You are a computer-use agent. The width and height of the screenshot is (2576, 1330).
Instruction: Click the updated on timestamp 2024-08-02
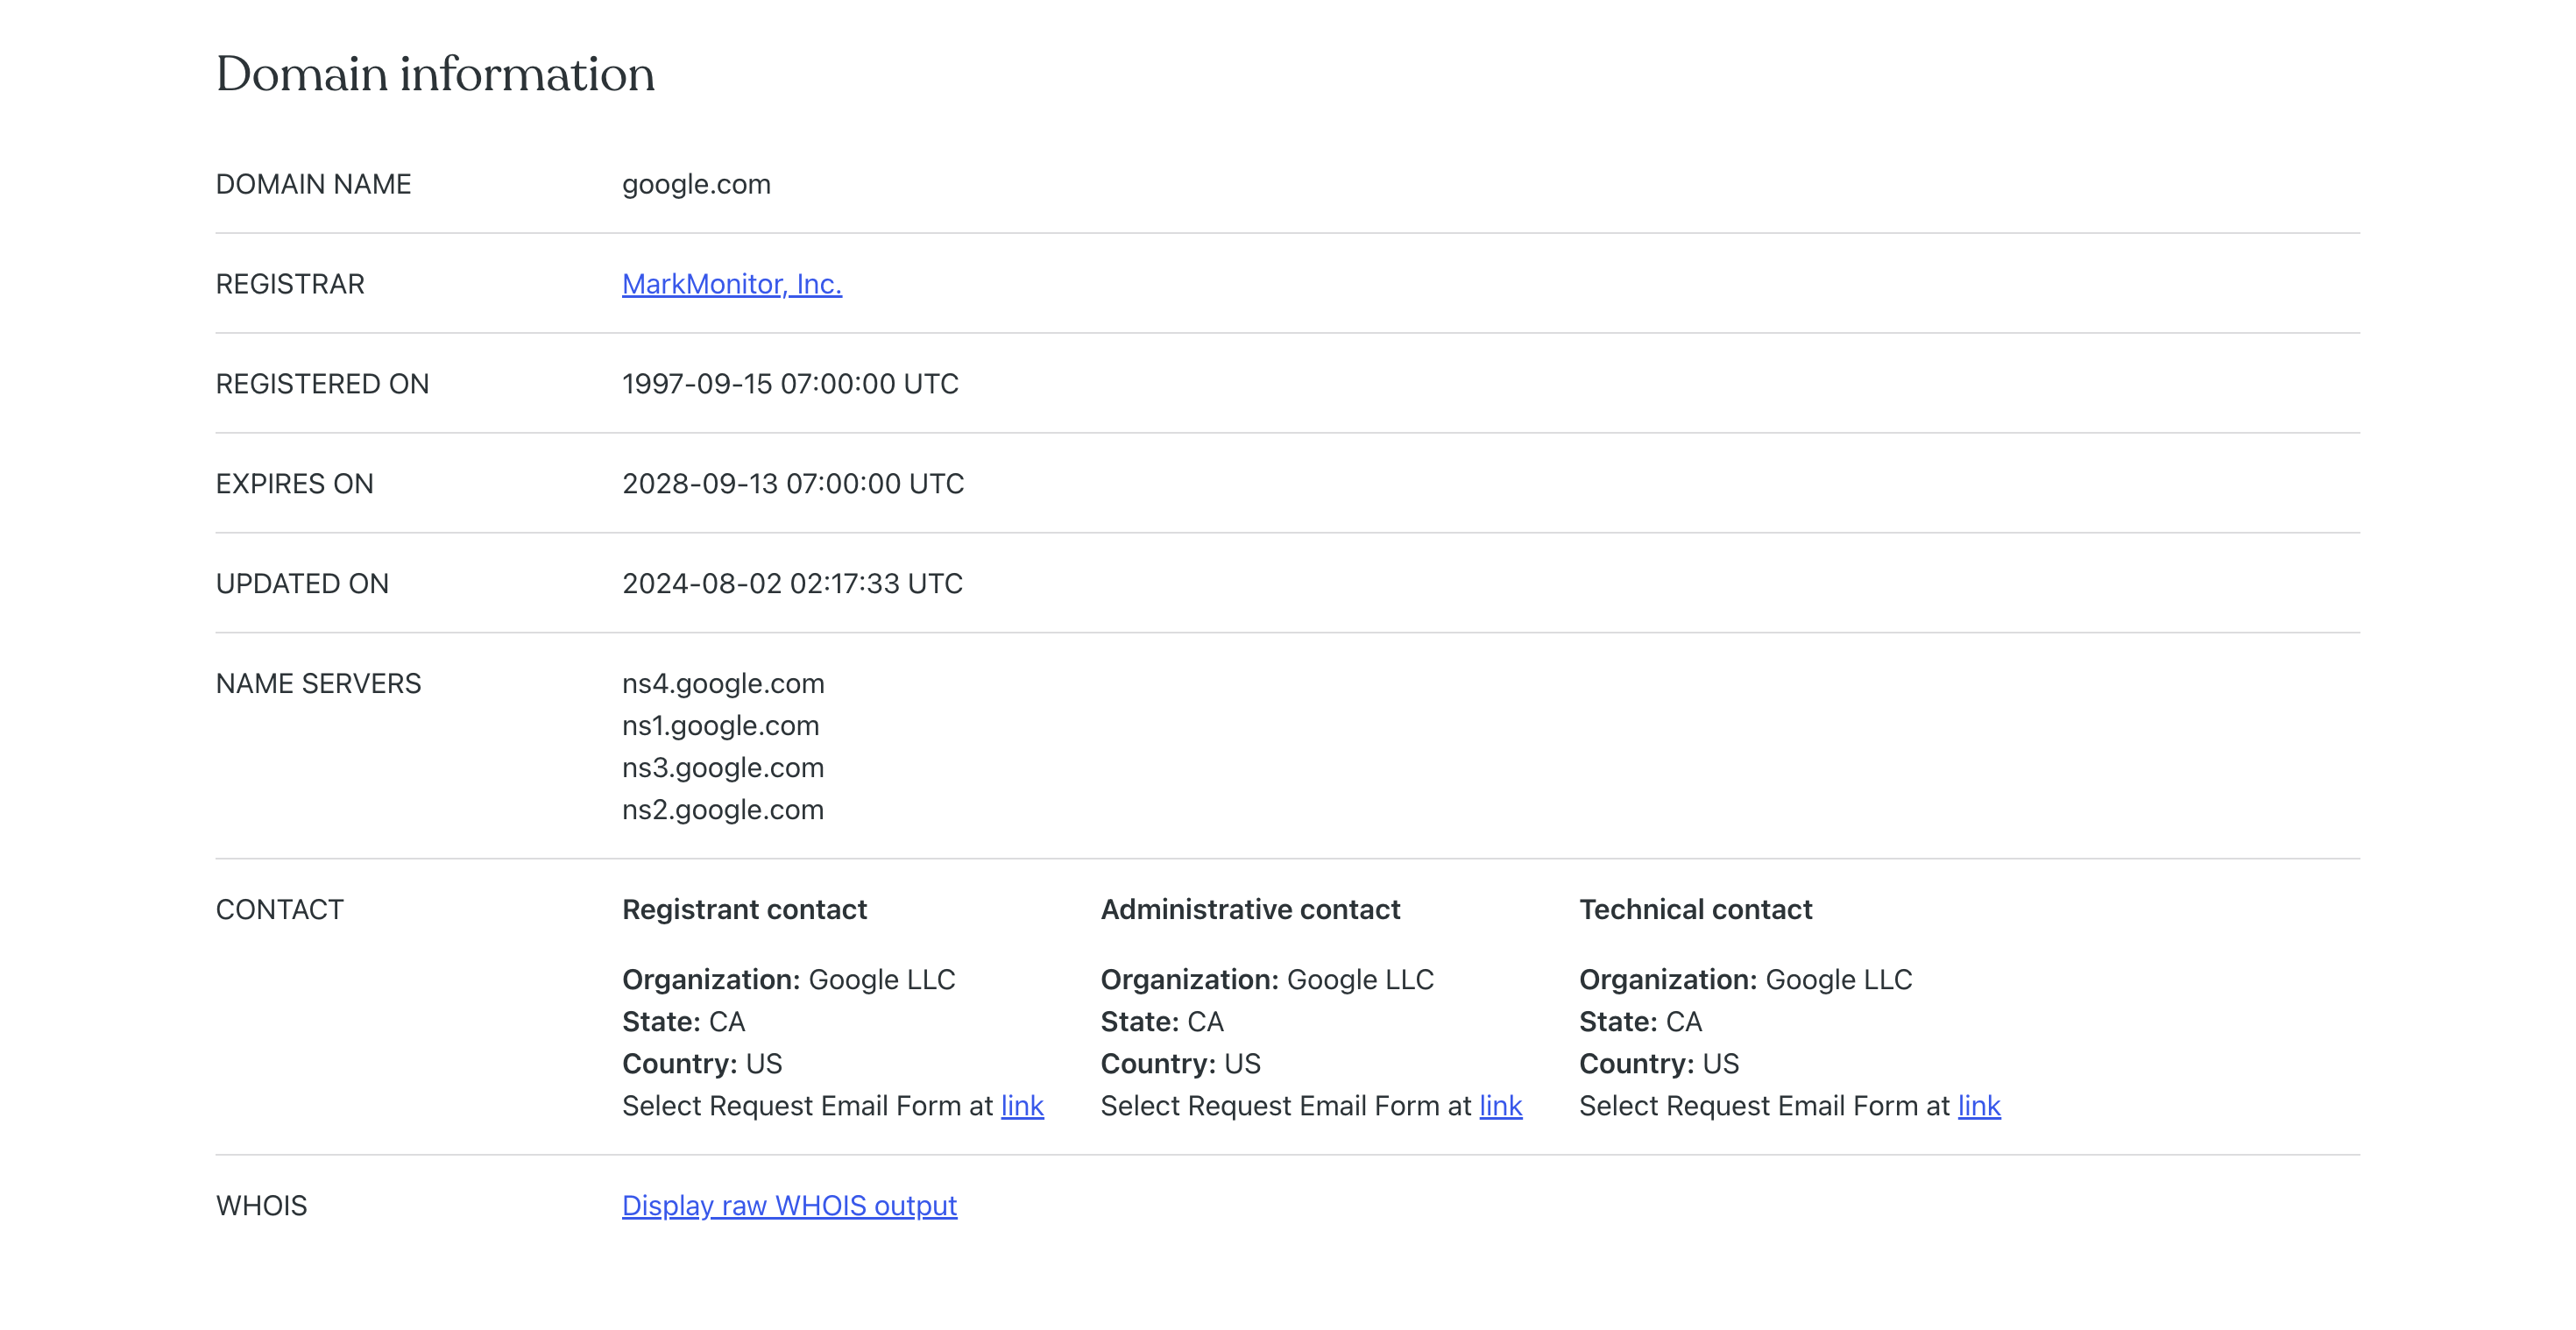pyautogui.click(x=792, y=584)
